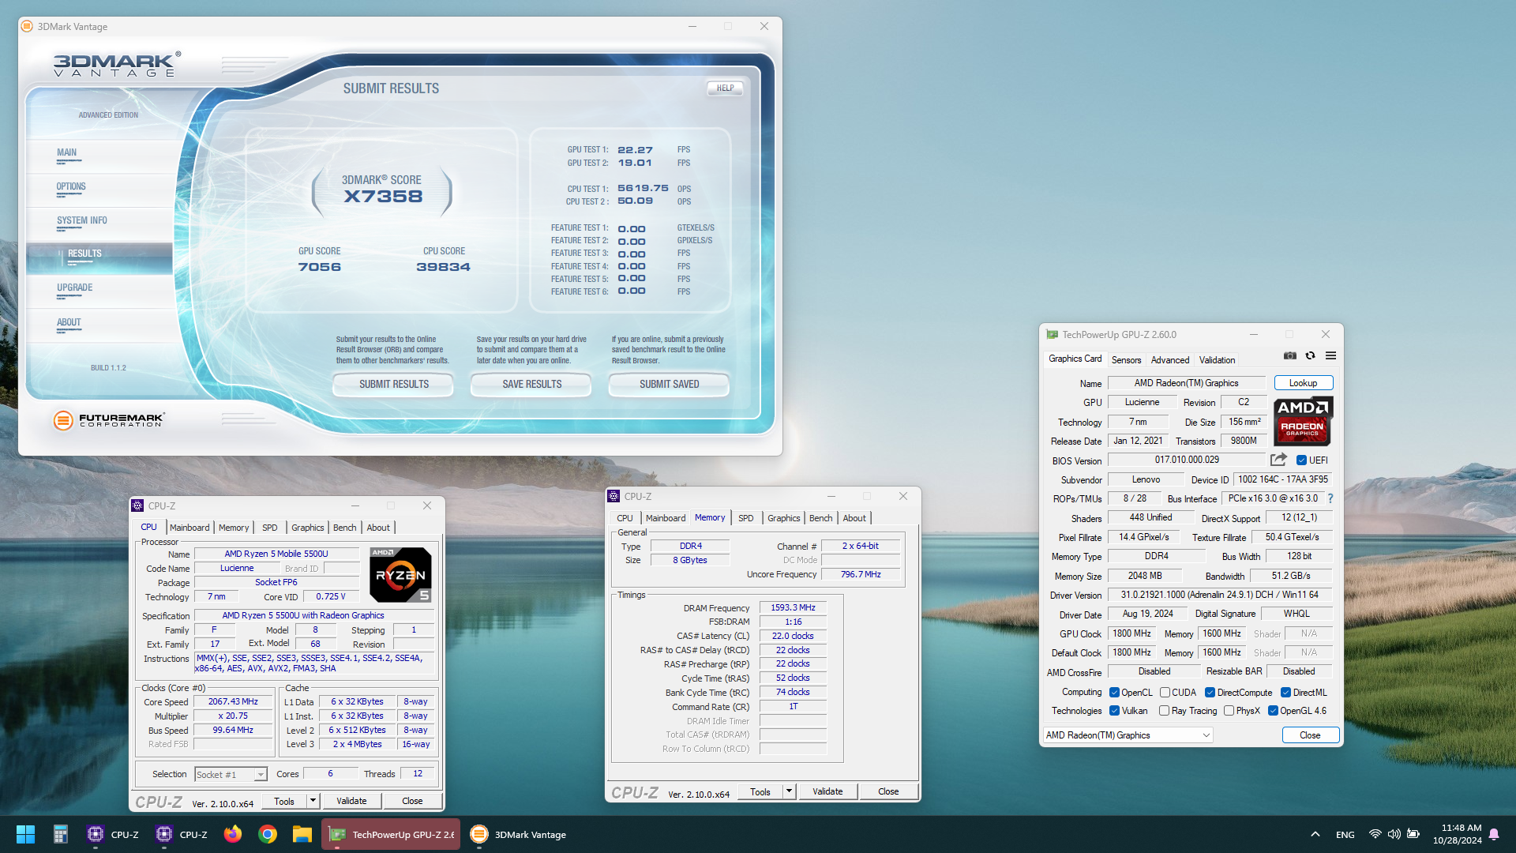Image resolution: width=1516 pixels, height=853 pixels.
Task: Open Mainboard tab in CPU-Z CPU window
Action: (x=189, y=528)
